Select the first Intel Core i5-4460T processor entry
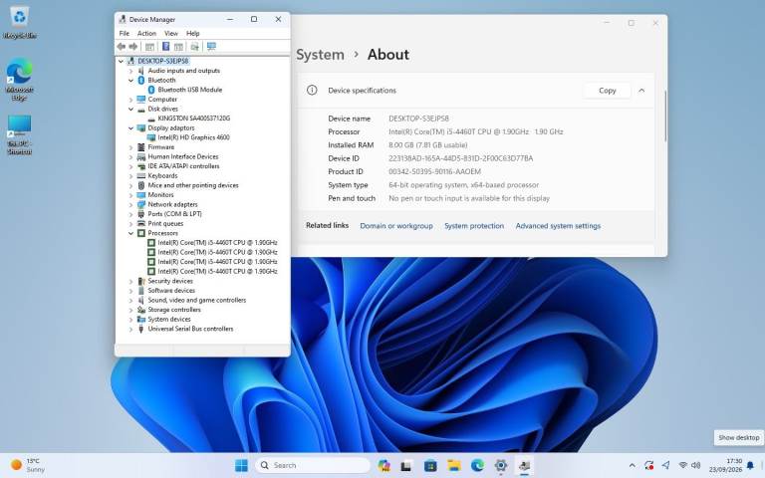 click(217, 242)
